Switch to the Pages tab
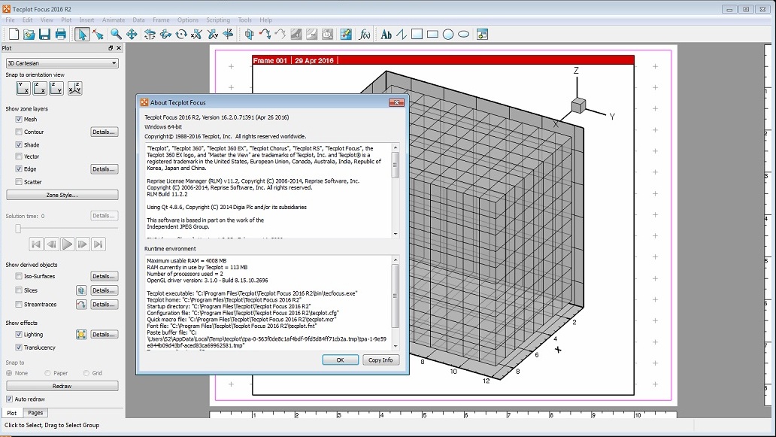The height and width of the screenshot is (437, 776). (35, 413)
